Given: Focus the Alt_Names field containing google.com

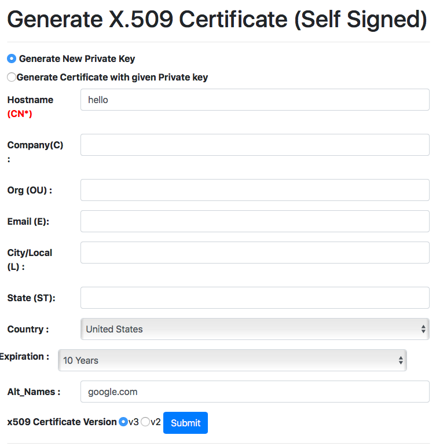Looking at the screenshot, I should (x=255, y=392).
